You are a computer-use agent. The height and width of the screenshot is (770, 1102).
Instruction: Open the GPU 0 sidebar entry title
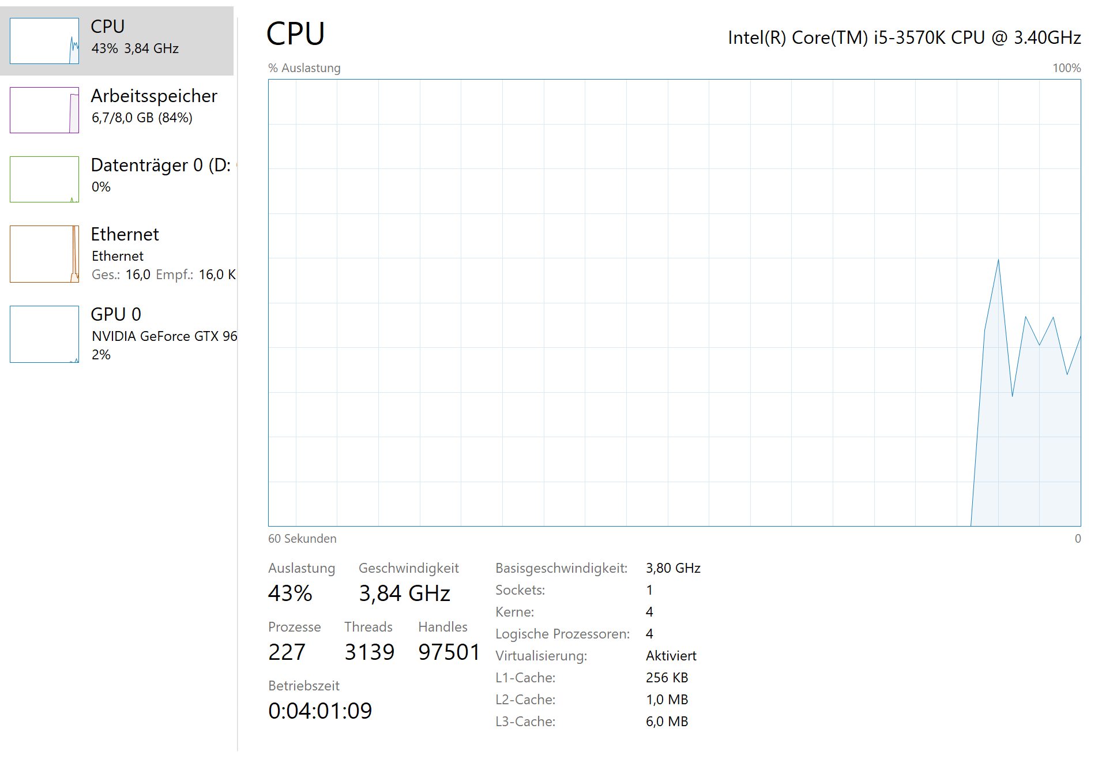click(x=116, y=314)
